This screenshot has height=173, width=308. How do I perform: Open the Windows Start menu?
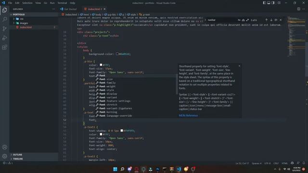115,169
